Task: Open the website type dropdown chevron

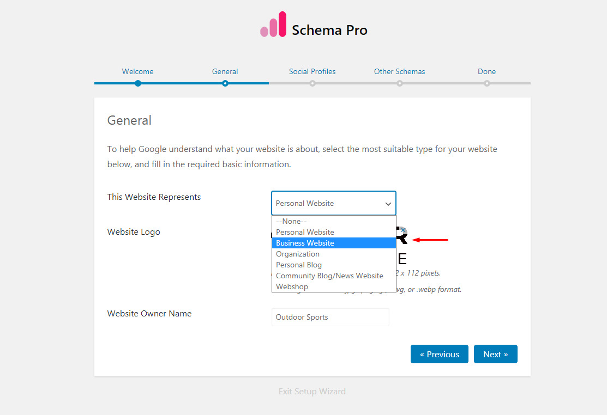Action: [388, 203]
